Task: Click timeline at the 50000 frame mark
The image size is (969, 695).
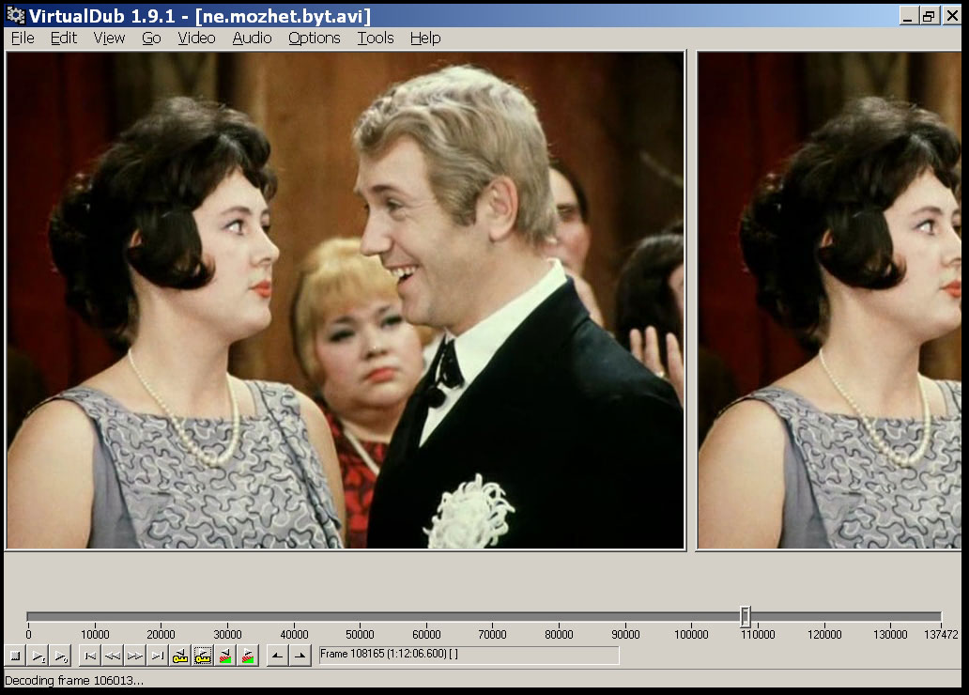Action: 360,634
